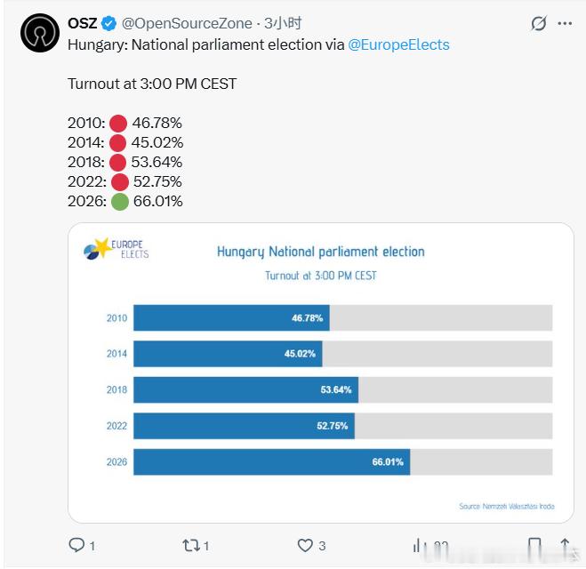Share the tweet using the upload arrow icon
The image size is (586, 569).
(x=566, y=545)
